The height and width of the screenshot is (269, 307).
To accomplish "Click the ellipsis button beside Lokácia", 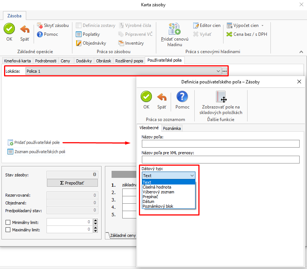I will click(x=225, y=71).
